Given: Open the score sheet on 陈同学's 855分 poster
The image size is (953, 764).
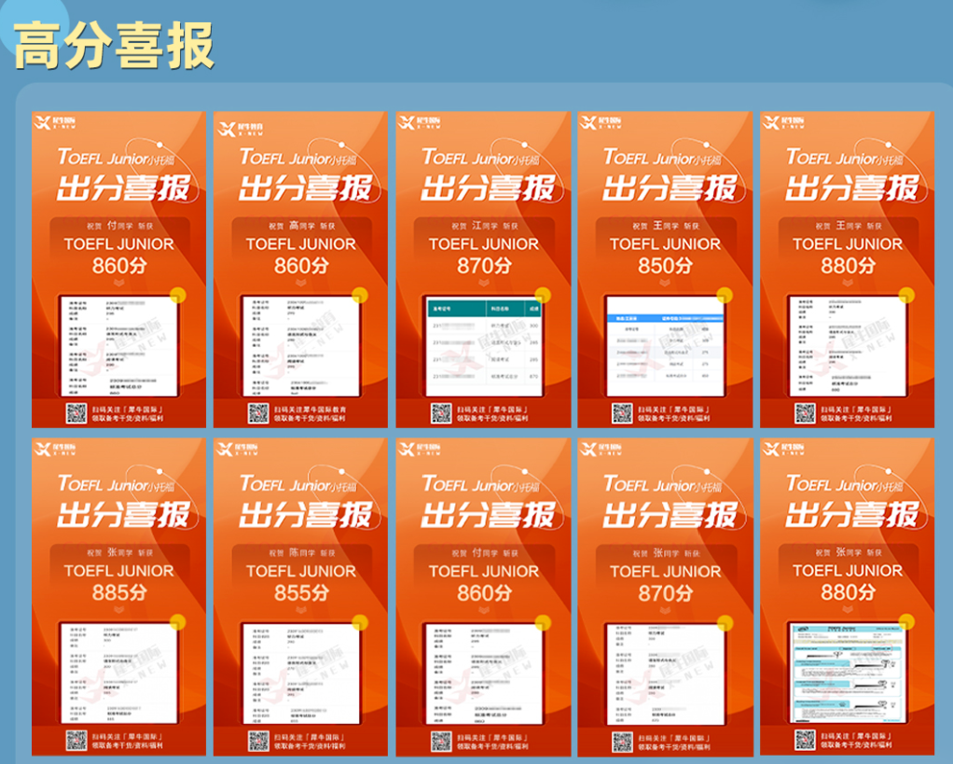Looking at the screenshot, I should click(301, 673).
